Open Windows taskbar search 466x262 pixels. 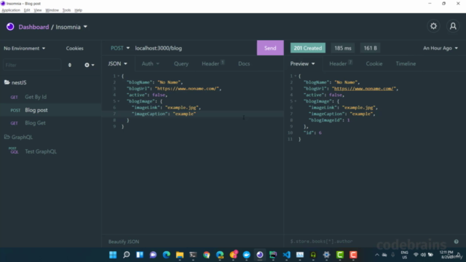(126, 255)
